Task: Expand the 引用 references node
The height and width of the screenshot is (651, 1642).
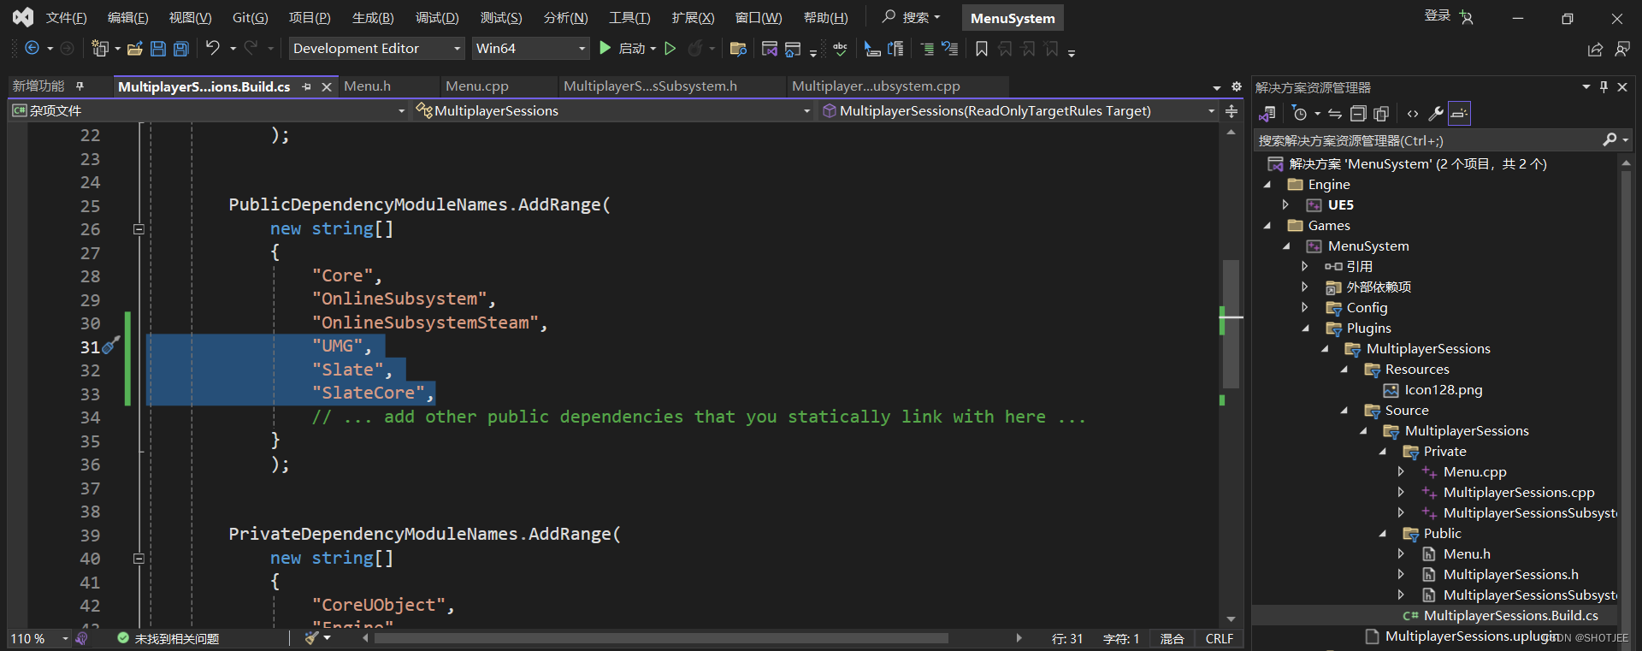Action: 1305,266
